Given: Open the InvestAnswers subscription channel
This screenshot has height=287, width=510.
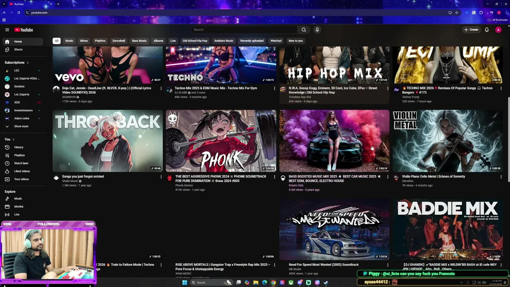Looking at the screenshot, I should [22, 110].
